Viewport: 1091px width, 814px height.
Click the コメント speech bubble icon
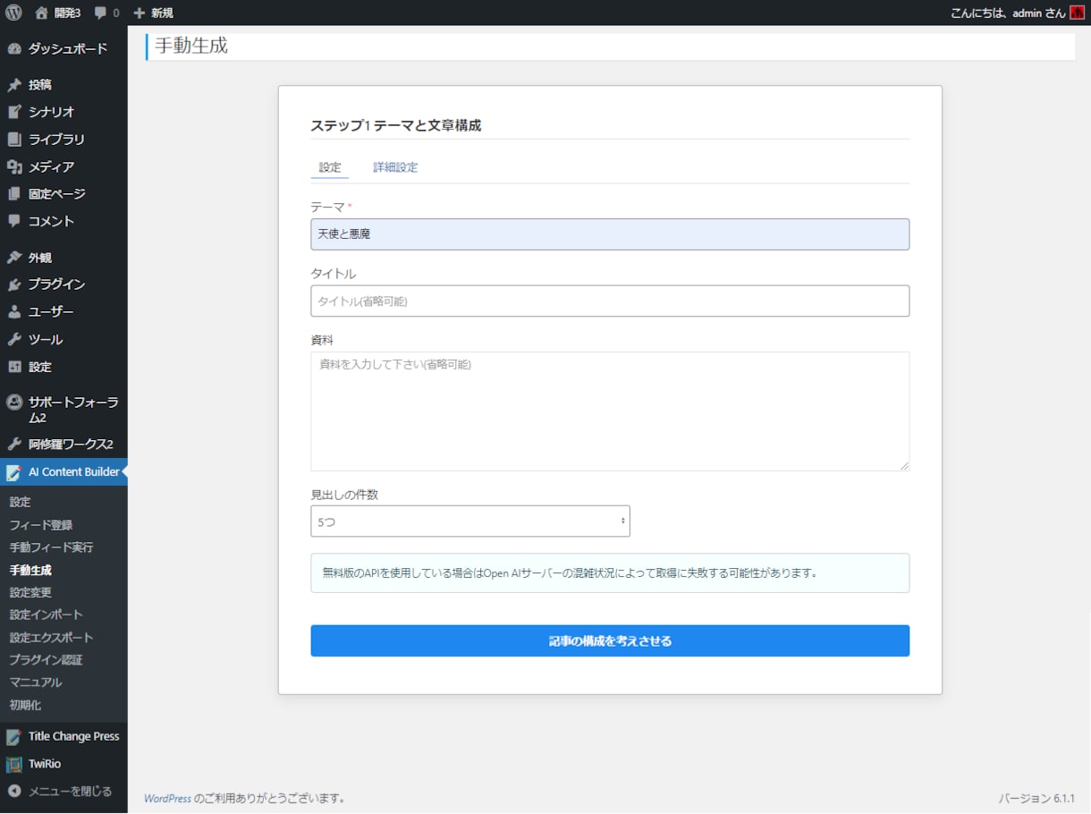[13, 221]
